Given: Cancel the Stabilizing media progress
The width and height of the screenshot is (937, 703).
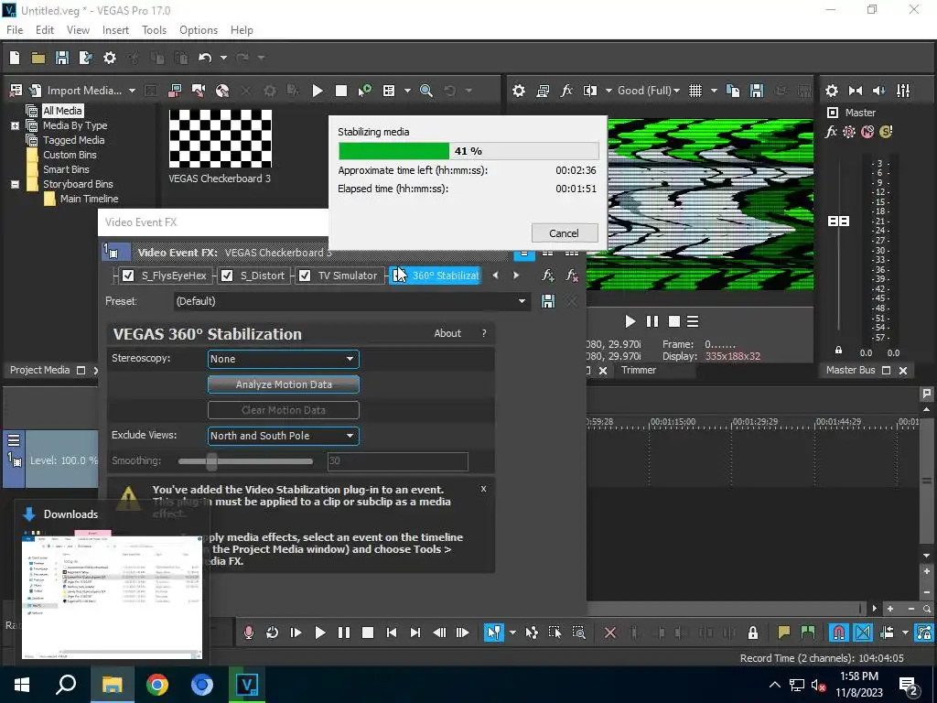Looking at the screenshot, I should point(564,233).
